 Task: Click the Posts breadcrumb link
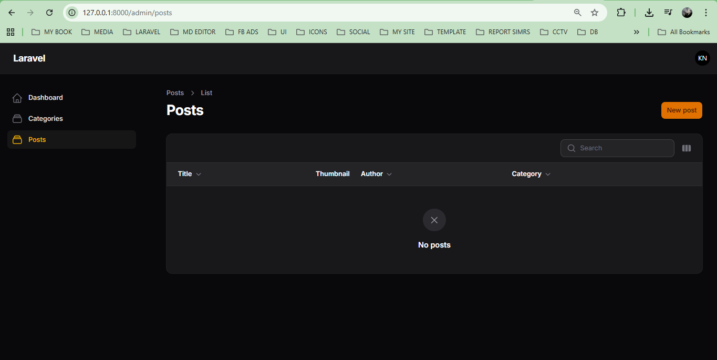click(x=175, y=93)
